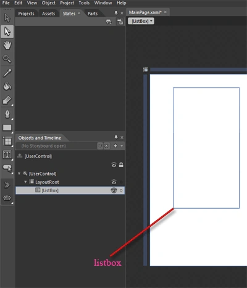The height and width of the screenshot is (288, 247).
Task: Pin the Objects and Timeline panel
Action: click(x=116, y=137)
